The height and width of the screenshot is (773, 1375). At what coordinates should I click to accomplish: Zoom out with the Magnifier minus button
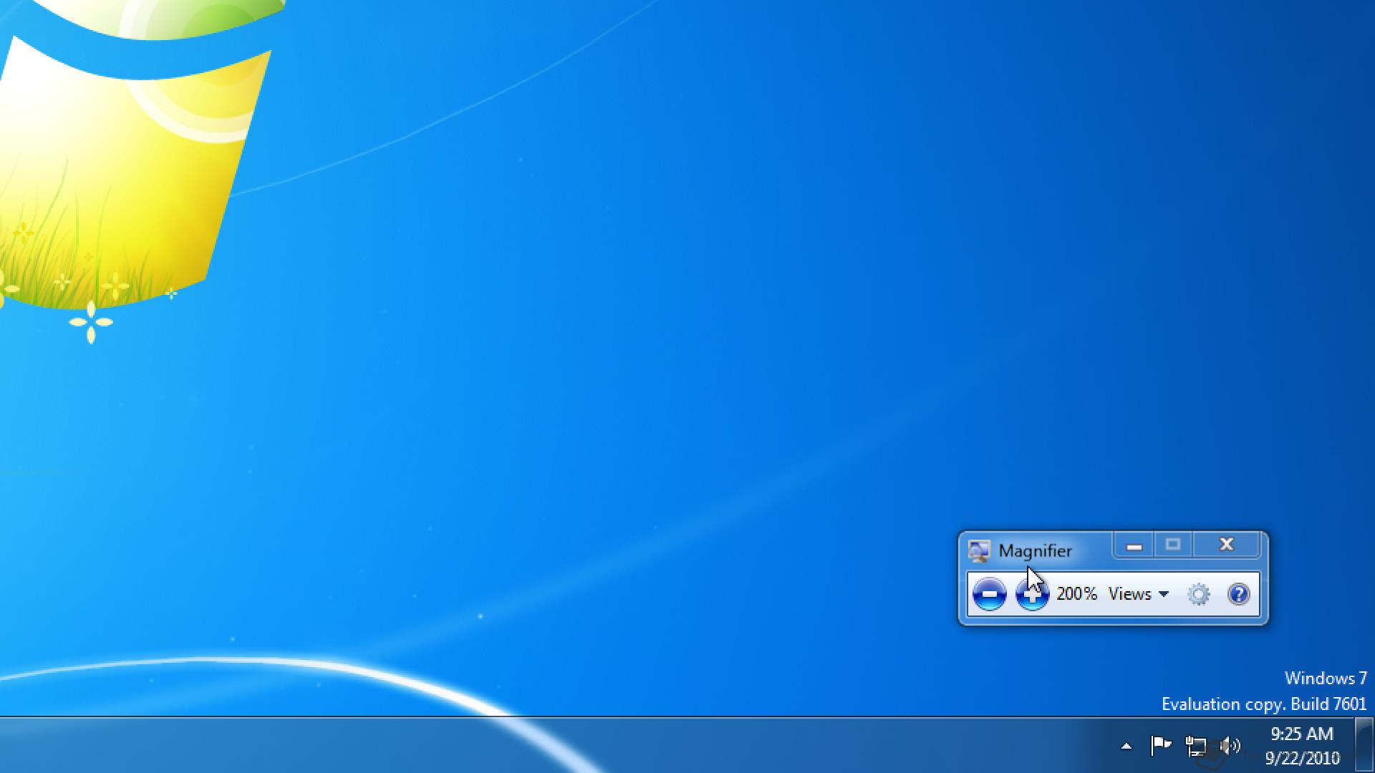pos(989,594)
